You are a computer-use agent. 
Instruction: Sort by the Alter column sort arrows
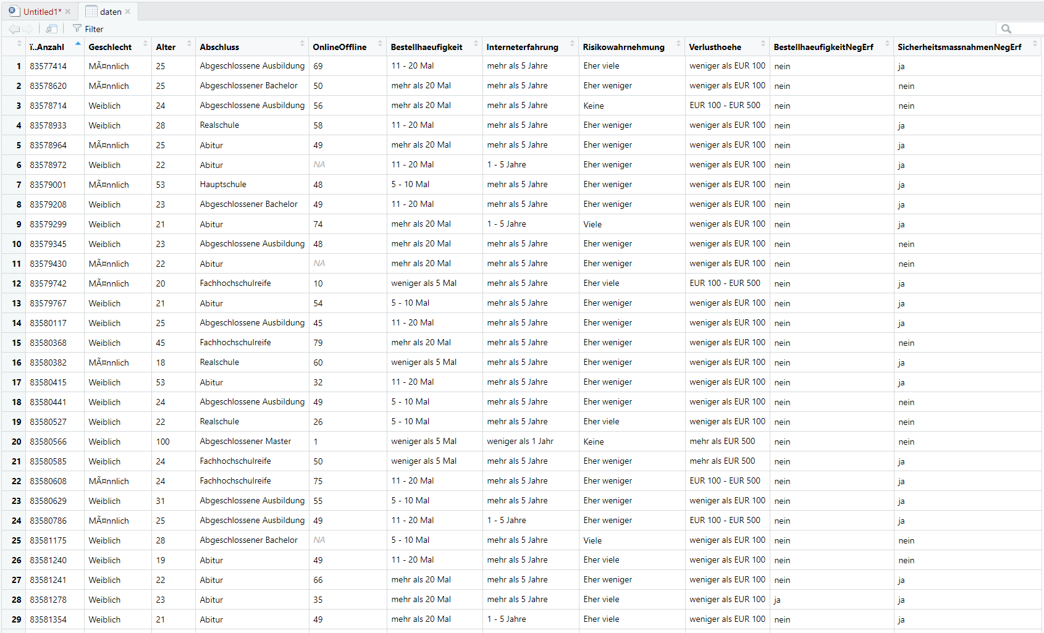pos(189,44)
